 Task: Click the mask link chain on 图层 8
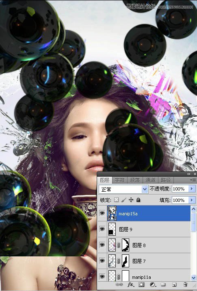pos(119,245)
